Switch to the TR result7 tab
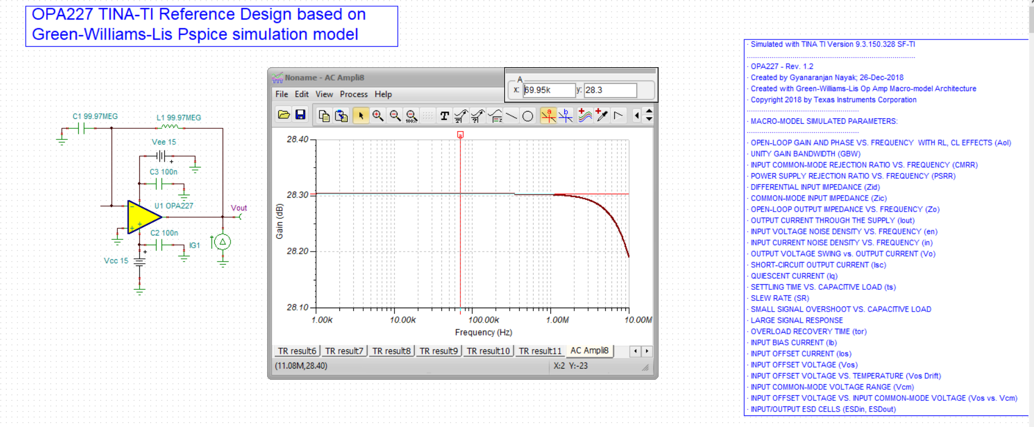This screenshot has width=1034, height=427. tap(344, 351)
